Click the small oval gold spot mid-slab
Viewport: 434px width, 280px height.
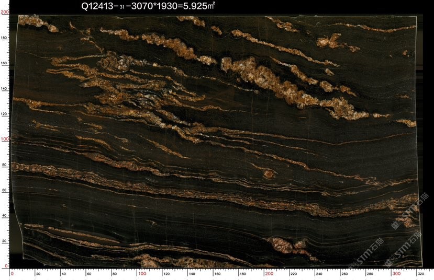click(269, 174)
